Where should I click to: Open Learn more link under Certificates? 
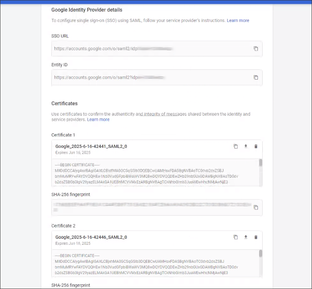(98, 120)
